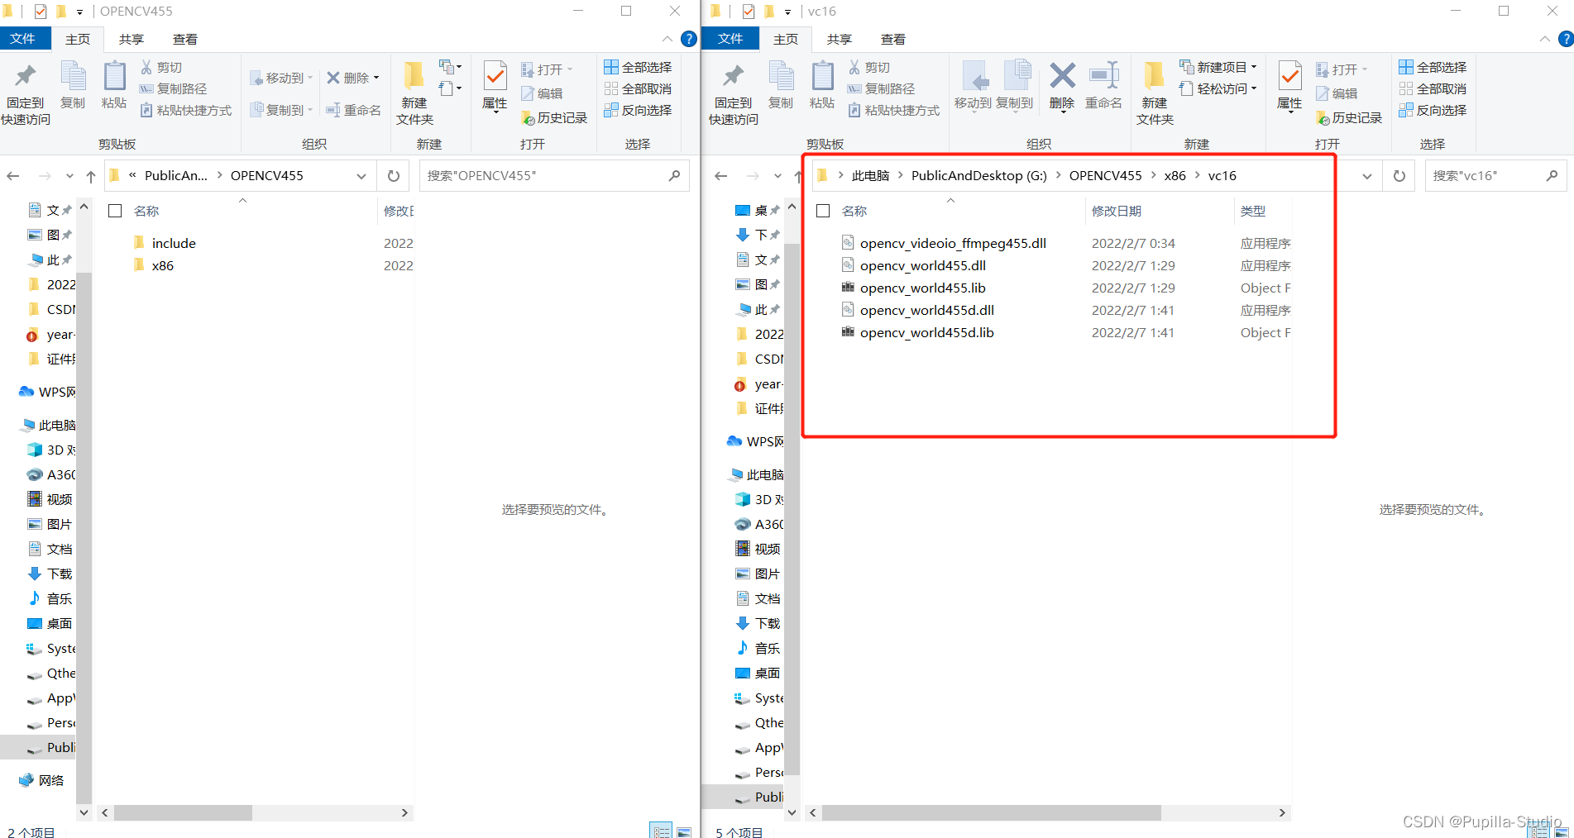Viewport: 1574px width, 838px height.
Task: Click horizontal scrollbar thumb in OPENCV455 file list
Action: pyautogui.click(x=183, y=813)
